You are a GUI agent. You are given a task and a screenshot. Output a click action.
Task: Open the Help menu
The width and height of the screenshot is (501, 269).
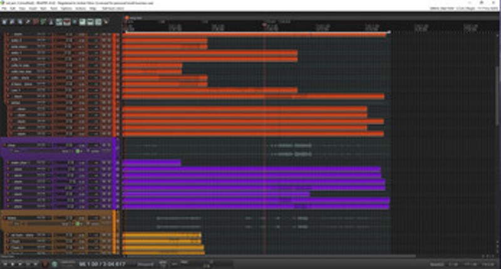pos(93,8)
